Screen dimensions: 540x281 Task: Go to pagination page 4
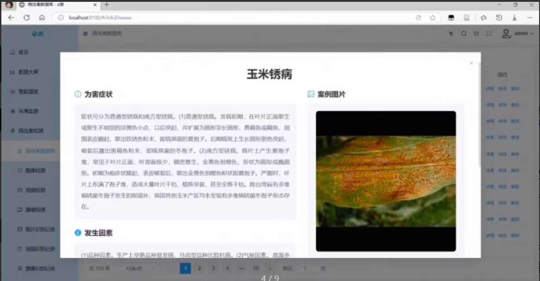click(x=227, y=268)
